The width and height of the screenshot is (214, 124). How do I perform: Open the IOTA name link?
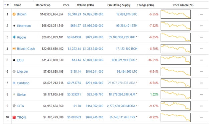(x=20, y=106)
